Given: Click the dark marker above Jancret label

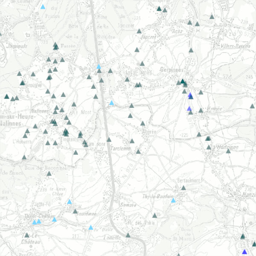Looking at the screenshot, I should pyautogui.click(x=139, y=31).
